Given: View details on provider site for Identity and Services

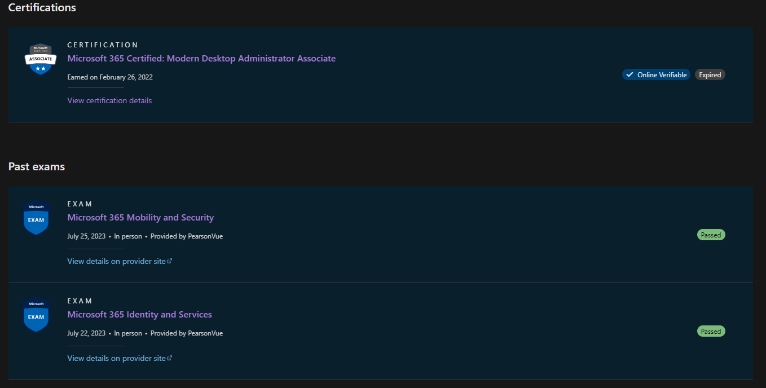Looking at the screenshot, I should click(120, 358).
